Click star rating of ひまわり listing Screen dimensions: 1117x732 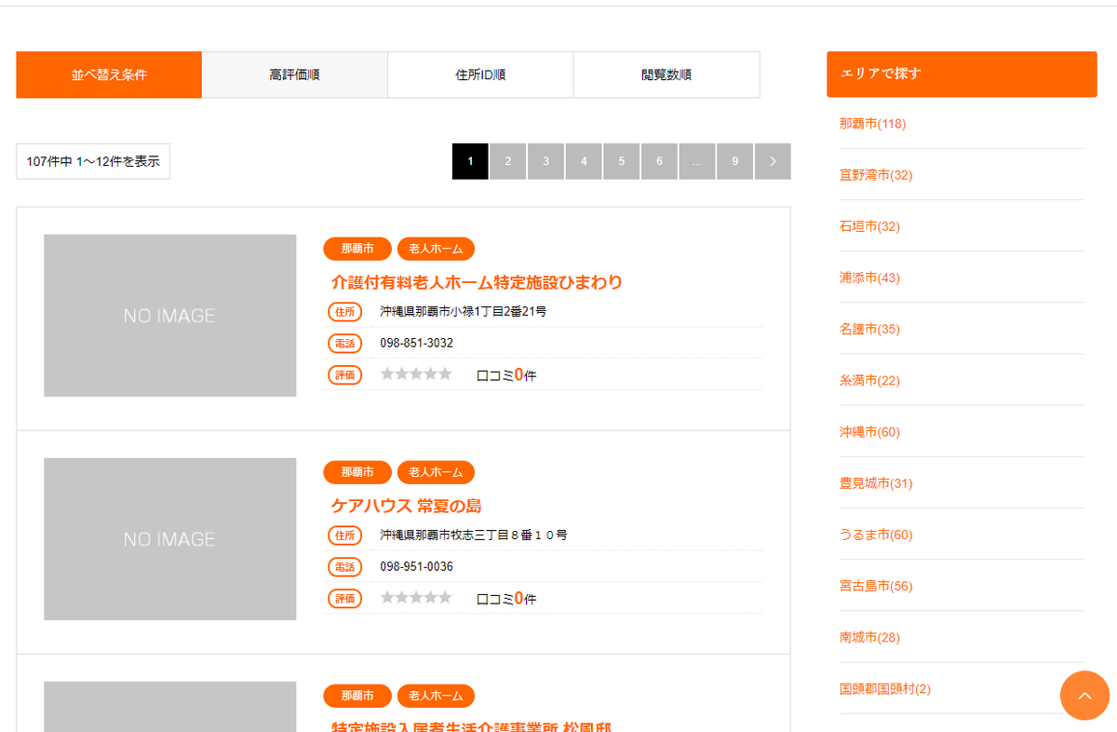(x=416, y=374)
